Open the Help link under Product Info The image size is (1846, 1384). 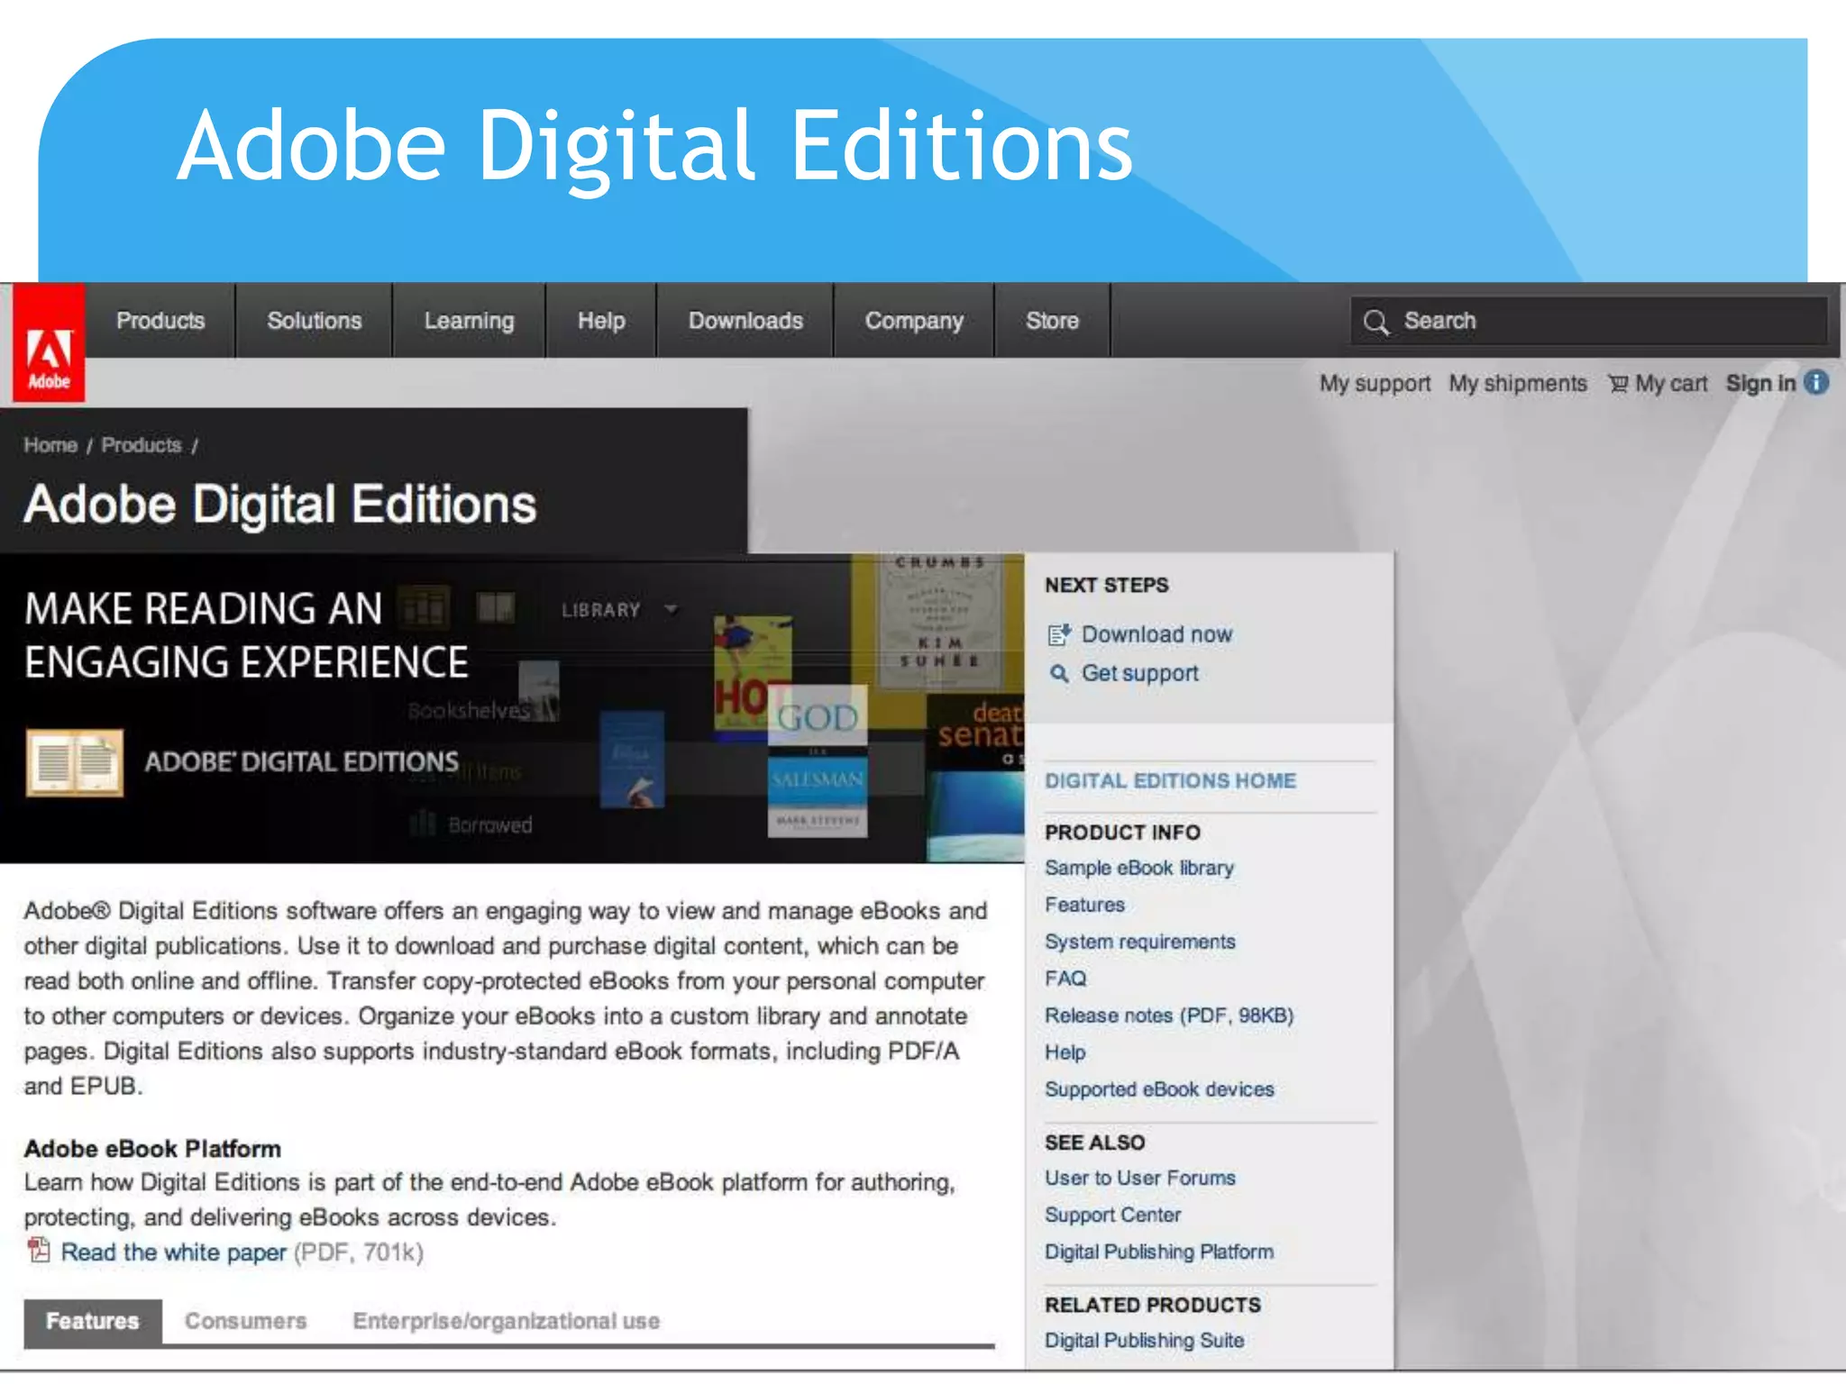pos(1065,1052)
